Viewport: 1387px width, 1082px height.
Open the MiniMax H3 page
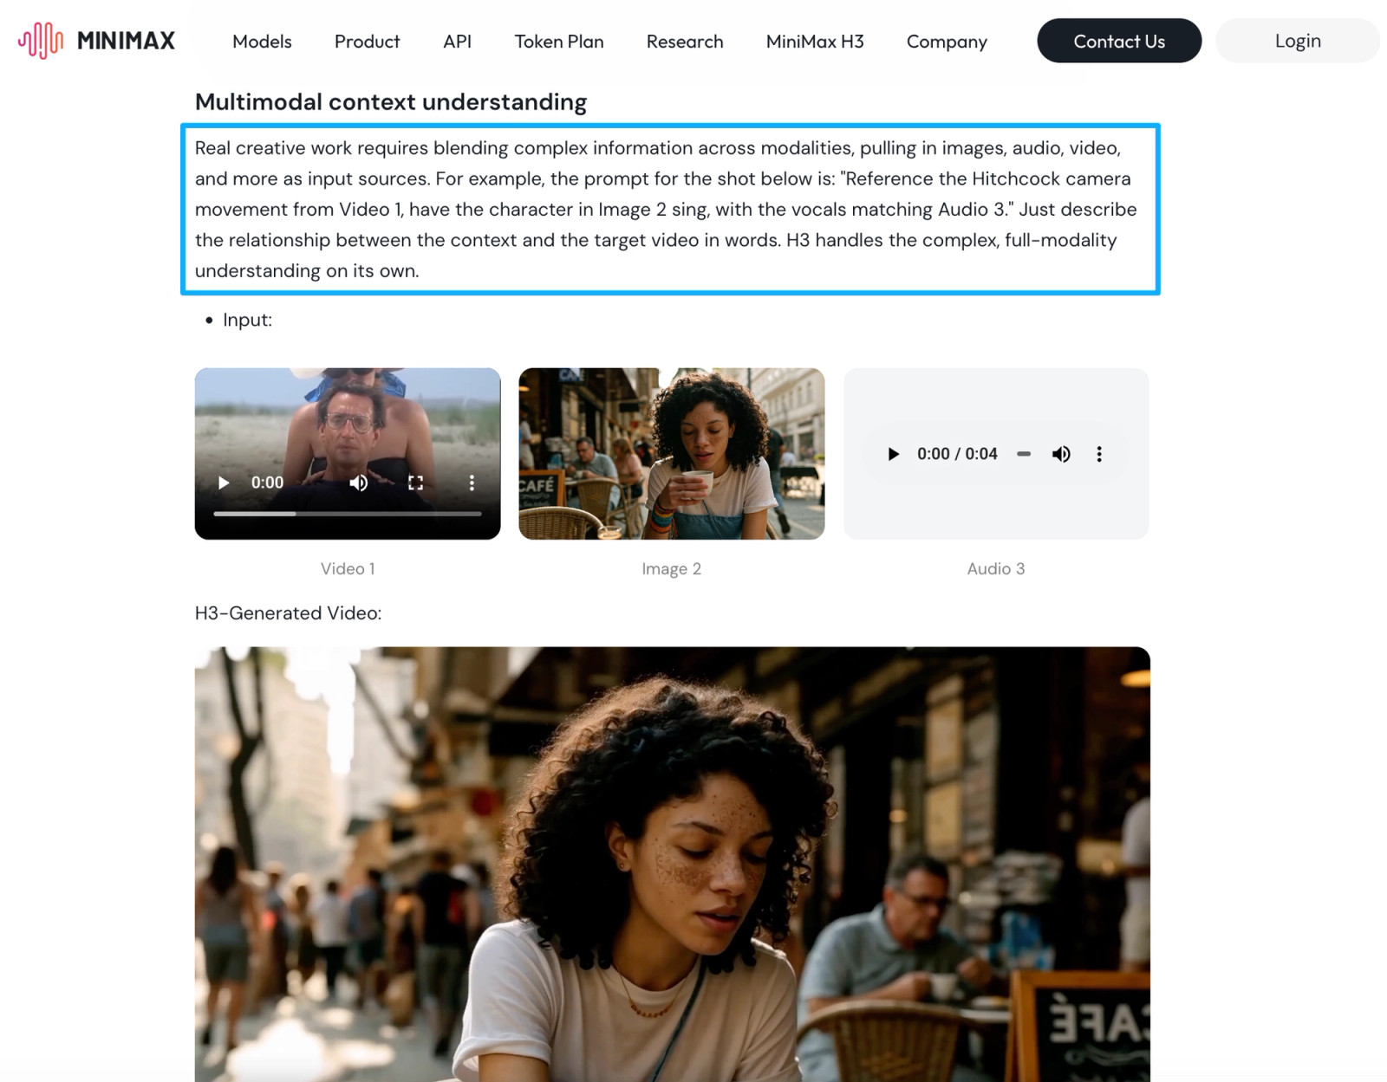(x=814, y=42)
